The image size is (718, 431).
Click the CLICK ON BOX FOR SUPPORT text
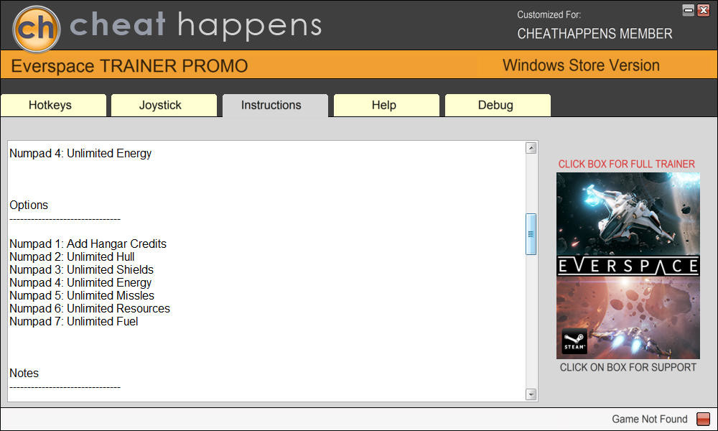628,367
